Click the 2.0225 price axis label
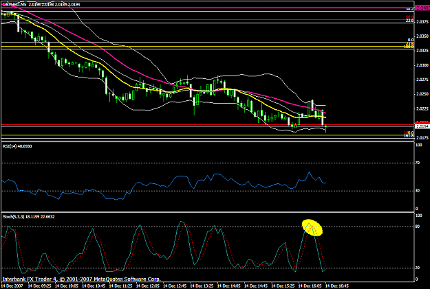Viewport: 430px width, 289px height. click(422, 108)
